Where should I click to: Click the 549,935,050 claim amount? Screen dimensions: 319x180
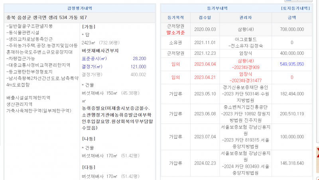[x=292, y=64]
